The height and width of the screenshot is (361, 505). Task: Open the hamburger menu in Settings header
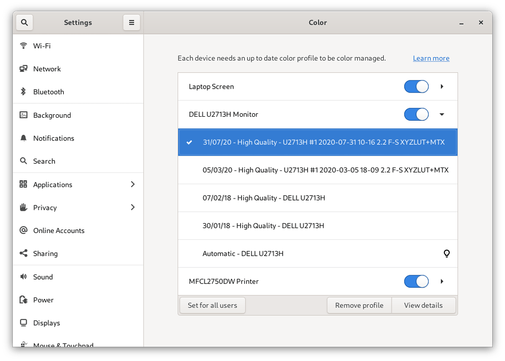[x=132, y=23]
